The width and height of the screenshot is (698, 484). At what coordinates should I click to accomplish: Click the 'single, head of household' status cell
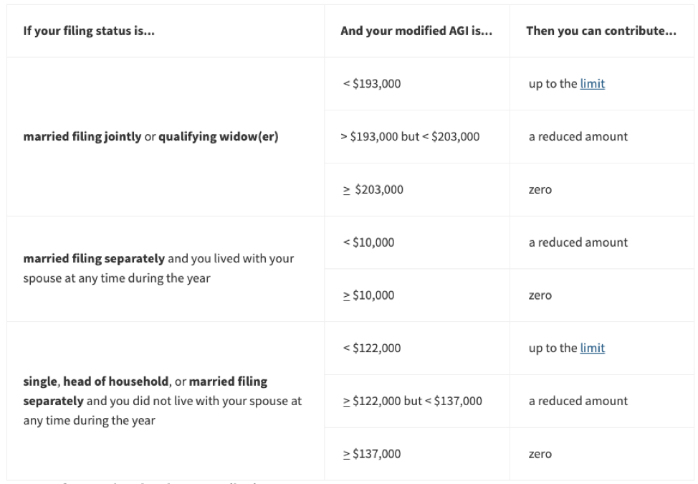pos(166,401)
